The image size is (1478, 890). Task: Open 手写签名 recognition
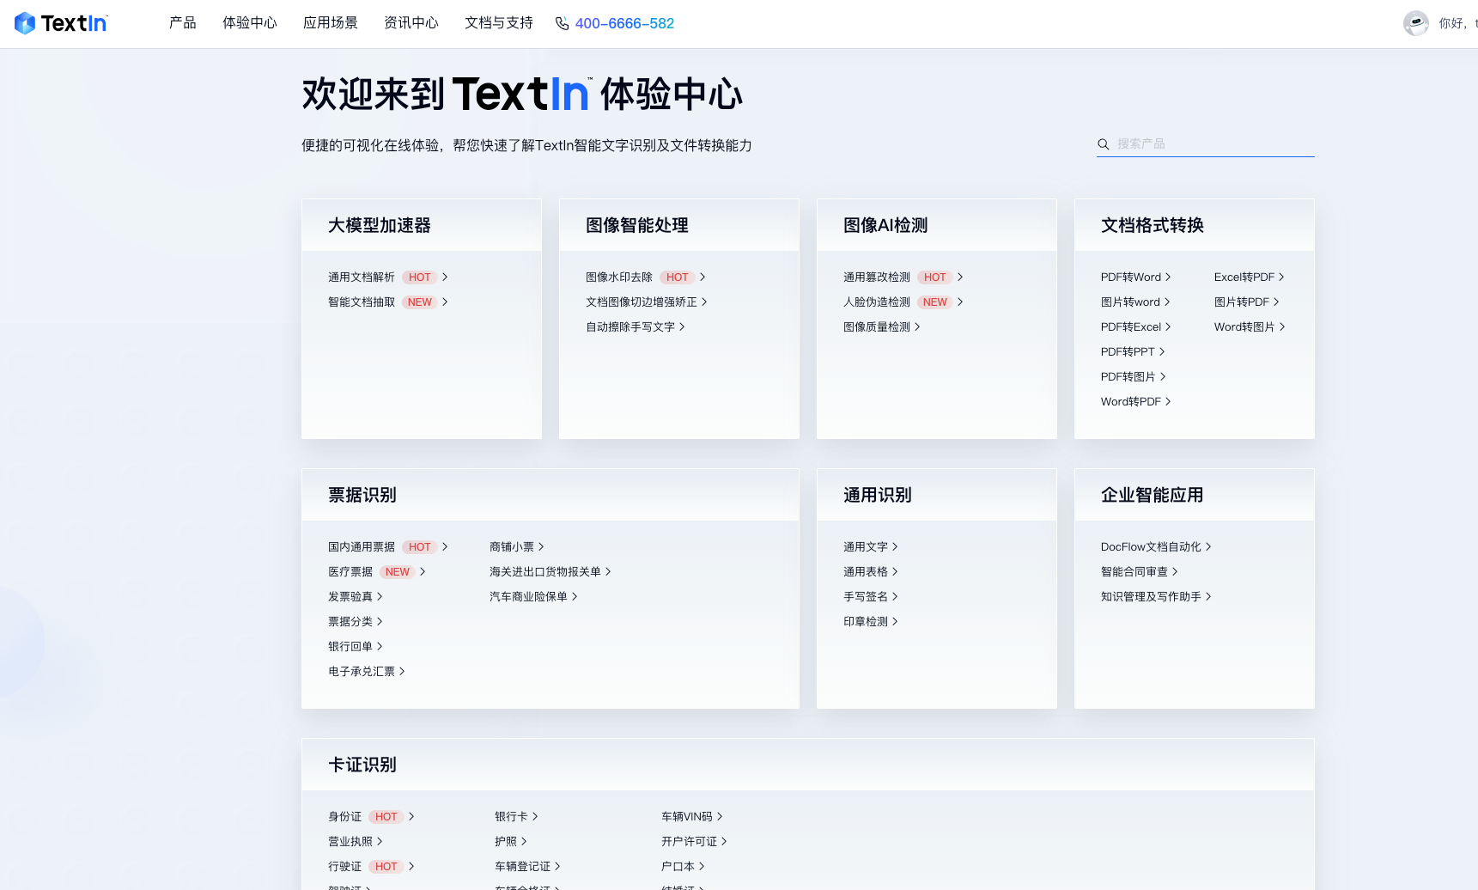(x=866, y=597)
